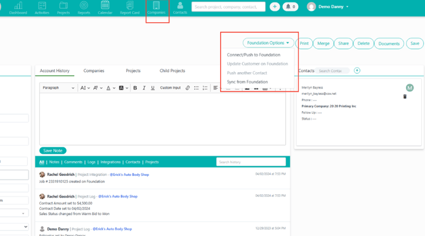Screen dimensions: 425x236
Task: Filter history by All
Action: 41,162
